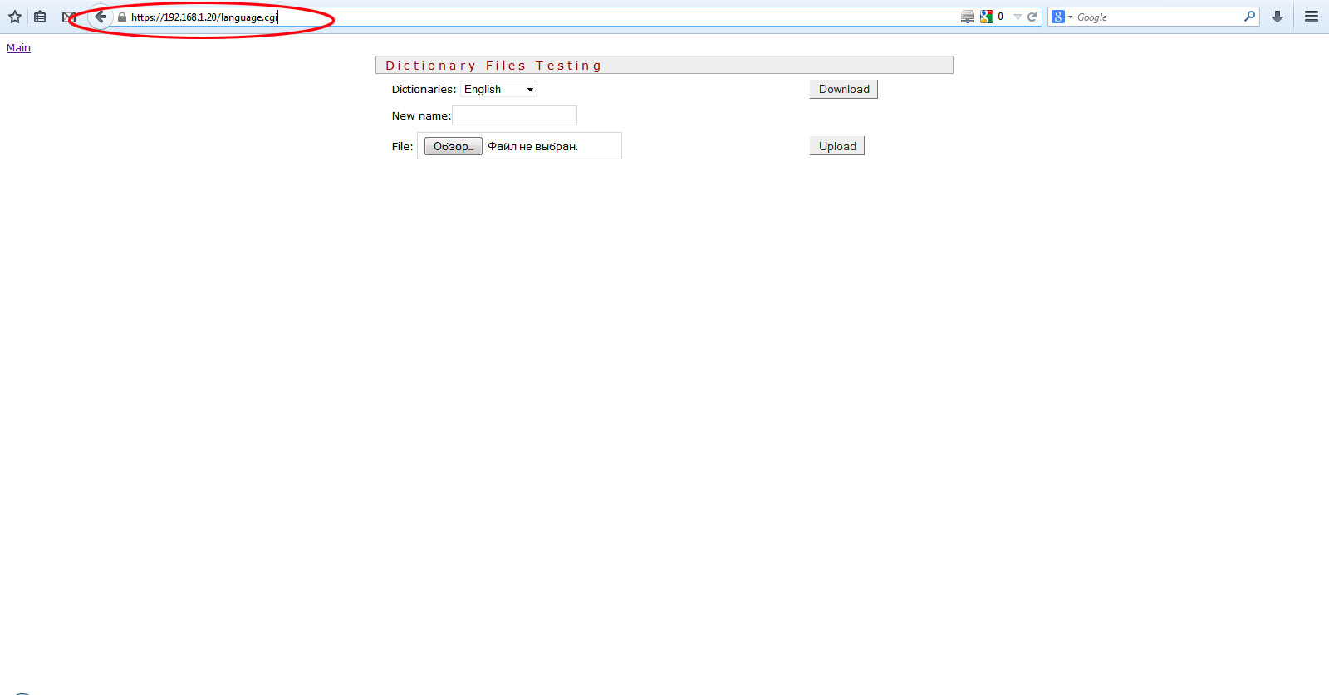This screenshot has height=695, width=1329.
Task: Click the Gmail envelope toolbar icon
Action: click(68, 17)
